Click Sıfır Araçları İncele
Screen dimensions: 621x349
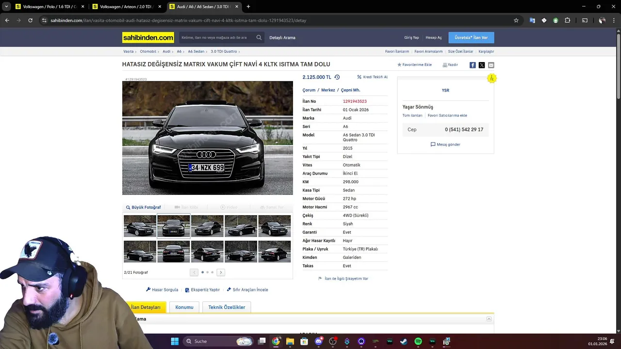247,290
